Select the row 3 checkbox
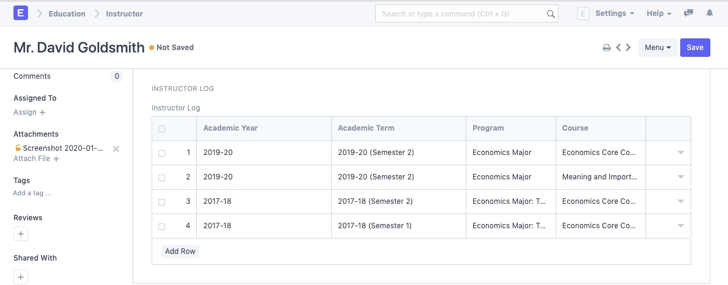 tap(162, 202)
